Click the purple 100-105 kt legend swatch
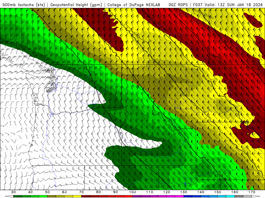 (x=137, y=196)
